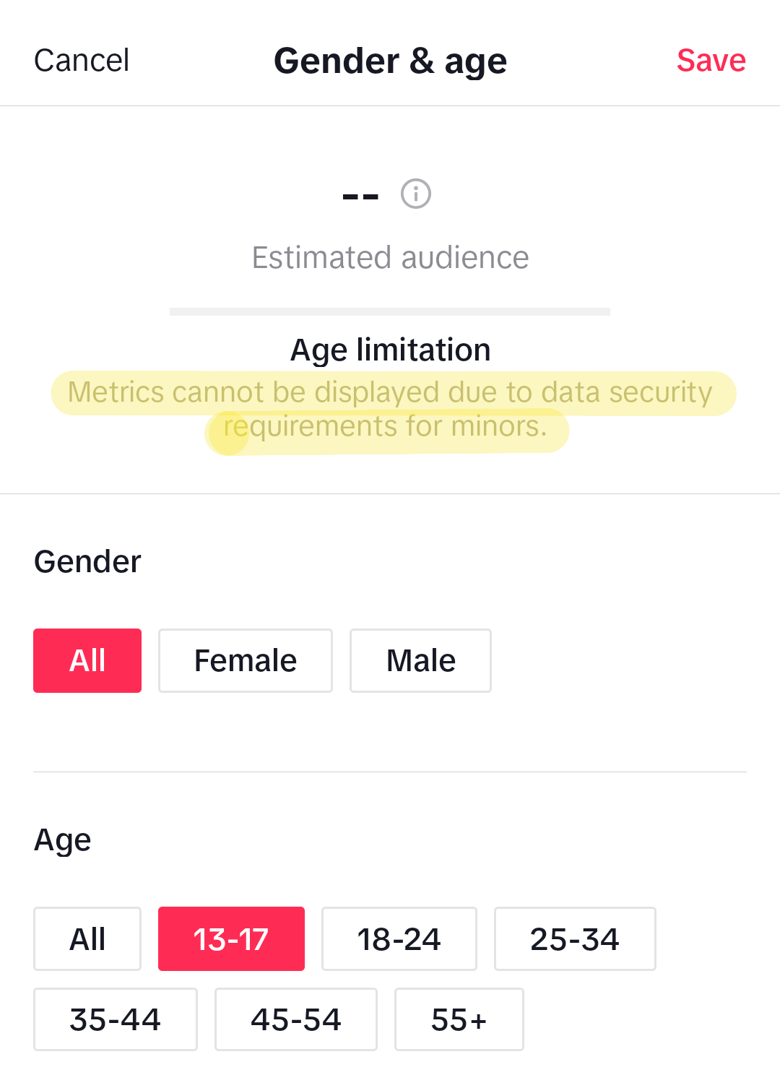Choose the Female gender option
Screen dimensions: 780x1075
coord(246,660)
